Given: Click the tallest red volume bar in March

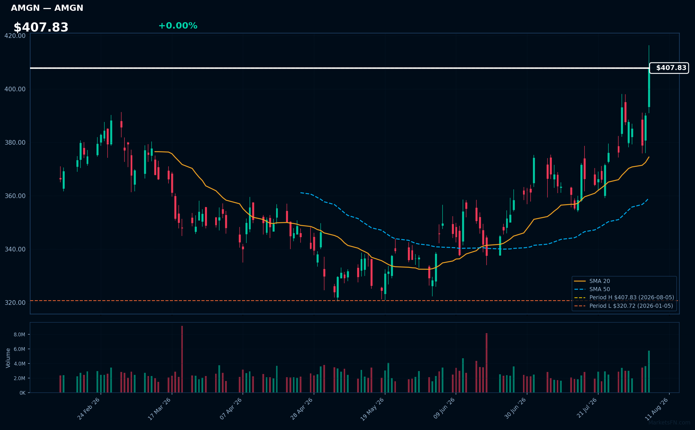Looking at the screenshot, I should coord(182,359).
